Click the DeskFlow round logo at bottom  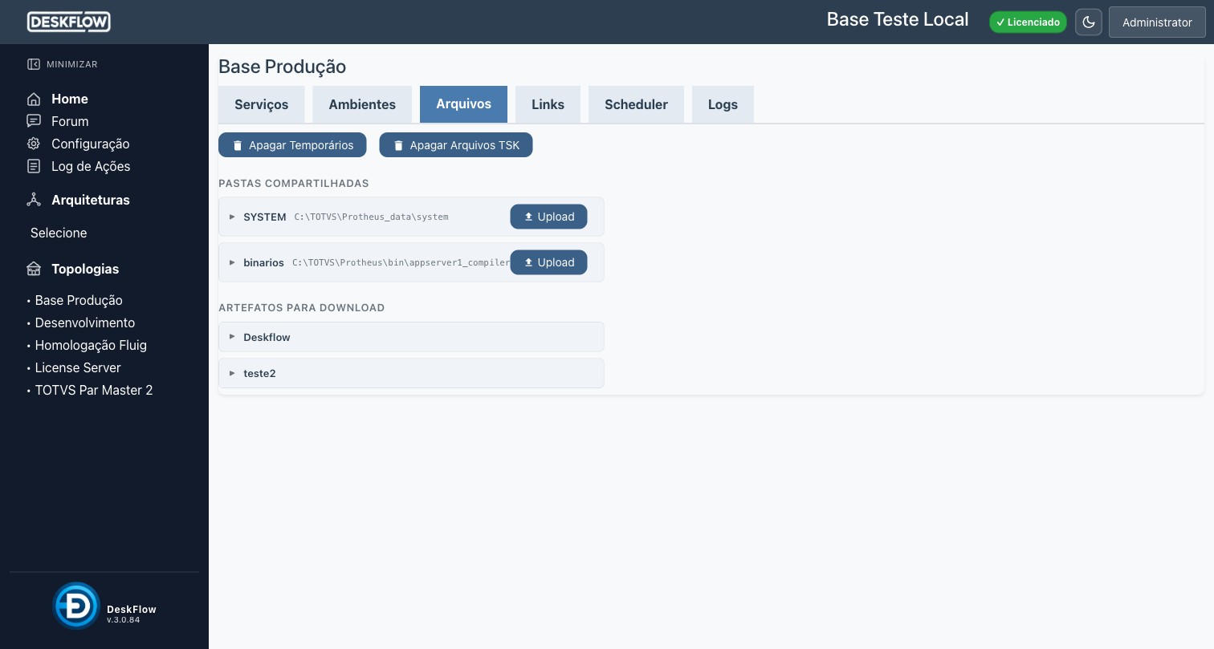tap(76, 606)
